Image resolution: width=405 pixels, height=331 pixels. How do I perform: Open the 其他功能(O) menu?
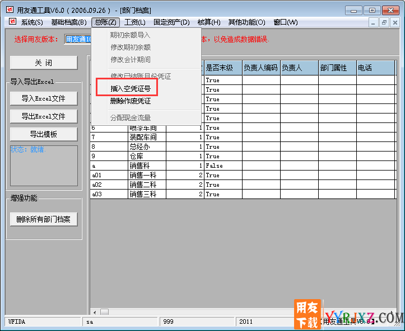tap(246, 22)
